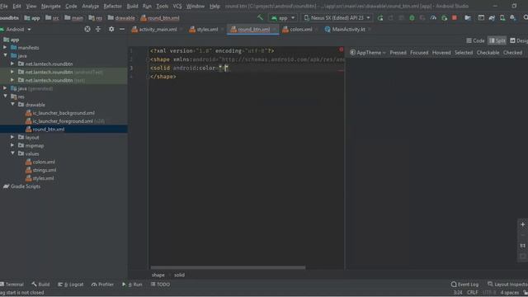Zoom in the preview with plus icon
This screenshot has width=528, height=297.
(x=522, y=224)
